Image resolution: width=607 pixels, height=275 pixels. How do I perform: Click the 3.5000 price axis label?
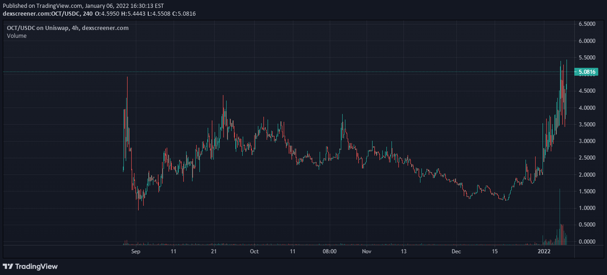coord(587,124)
